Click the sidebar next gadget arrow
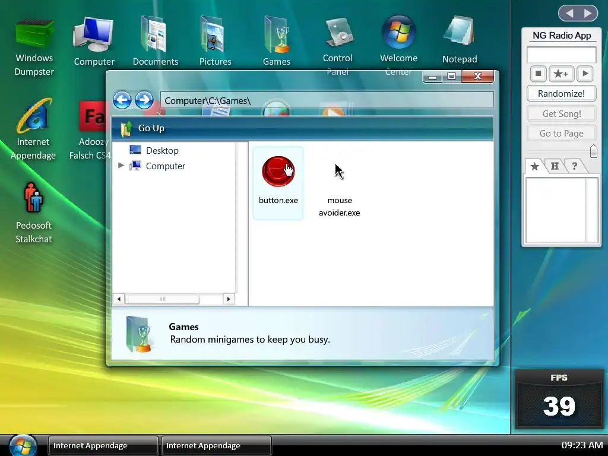608x456 pixels. point(588,14)
